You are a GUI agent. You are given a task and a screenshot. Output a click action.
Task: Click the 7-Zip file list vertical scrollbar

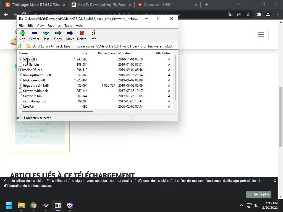tap(175, 77)
